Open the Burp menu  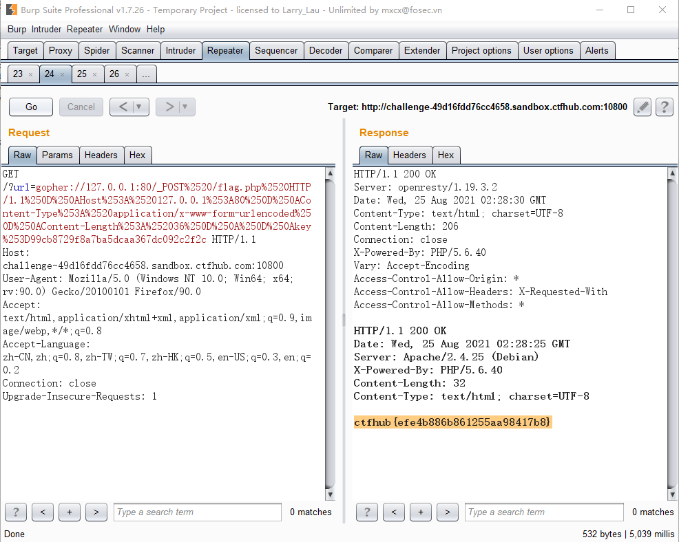[x=17, y=30]
